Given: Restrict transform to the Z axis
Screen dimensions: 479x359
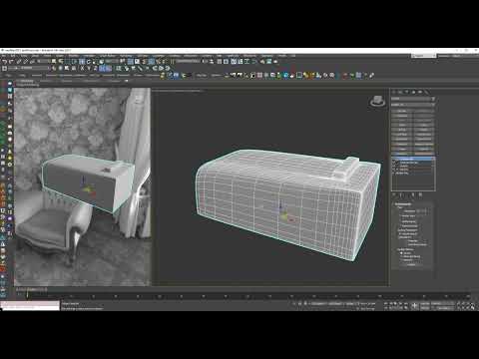Looking at the screenshot, I should [x=95, y=68].
